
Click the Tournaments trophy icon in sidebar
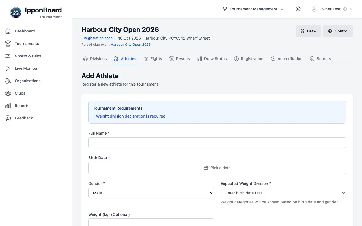(x=8, y=44)
